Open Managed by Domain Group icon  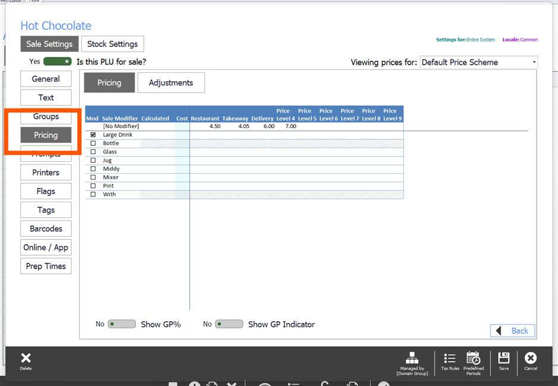[412, 358]
